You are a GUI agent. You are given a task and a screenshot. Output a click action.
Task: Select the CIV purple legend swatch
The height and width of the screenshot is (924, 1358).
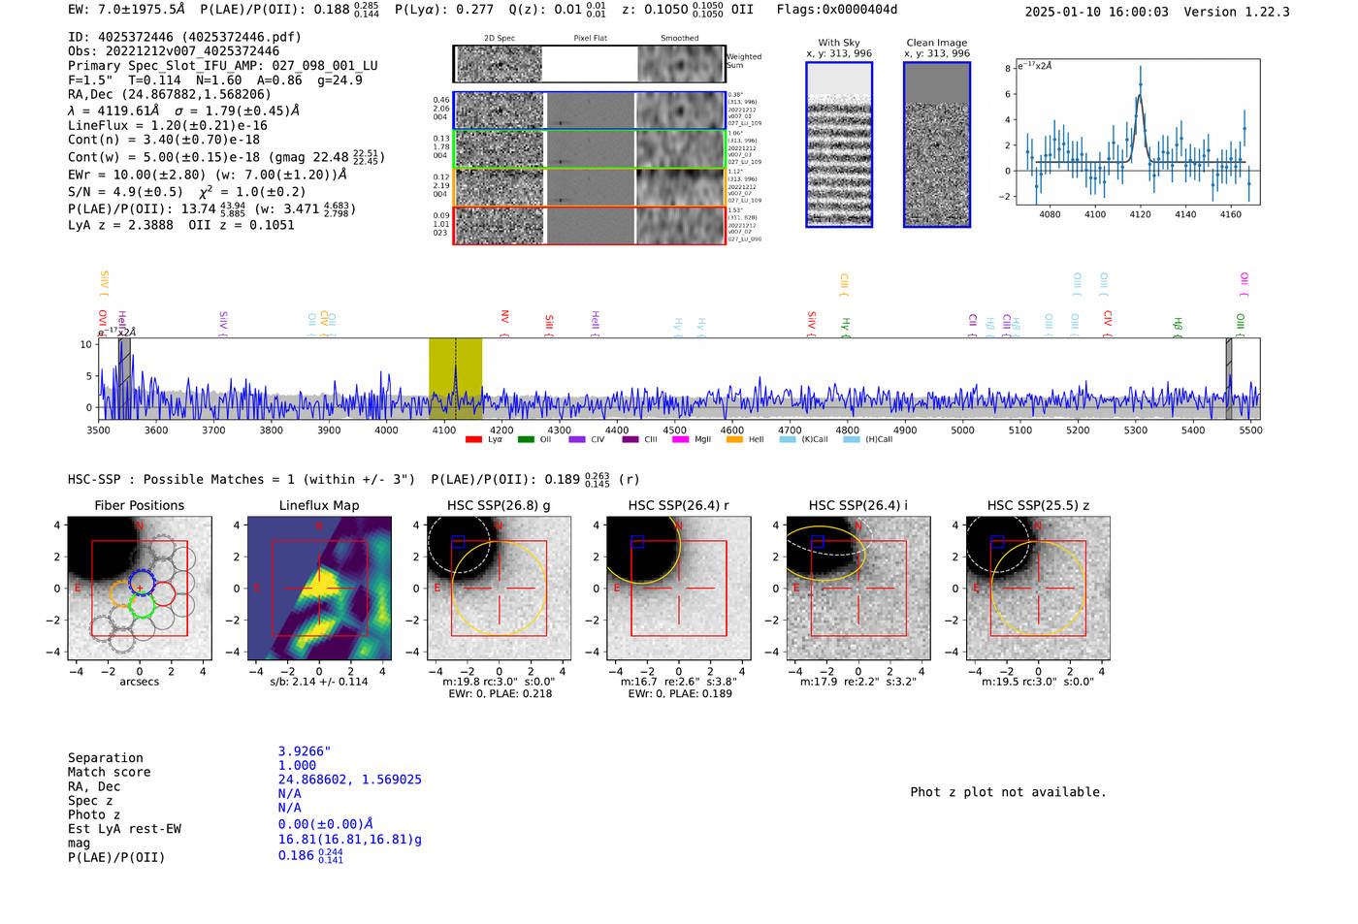click(x=577, y=440)
